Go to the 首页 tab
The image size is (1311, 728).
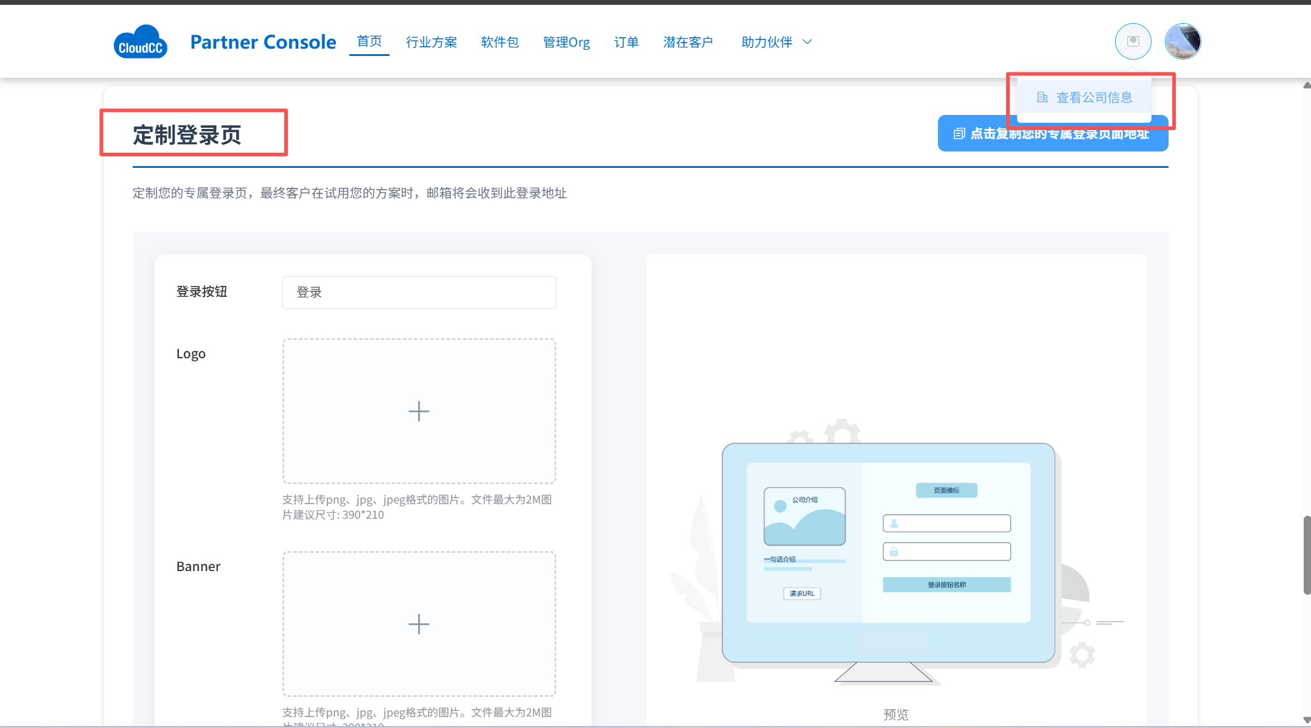[x=369, y=41]
